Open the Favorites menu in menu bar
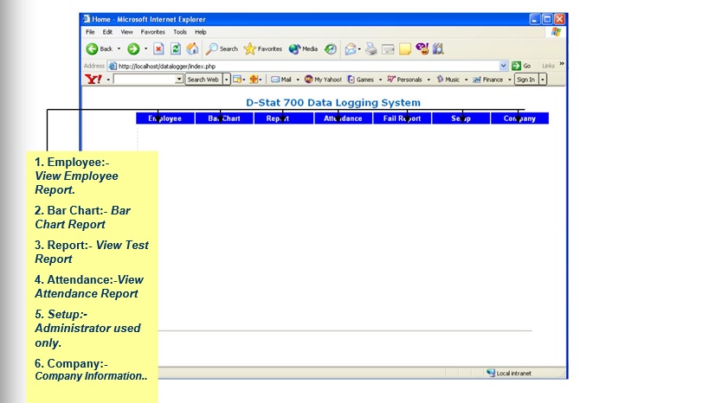This screenshot has width=709, height=403. [x=152, y=32]
